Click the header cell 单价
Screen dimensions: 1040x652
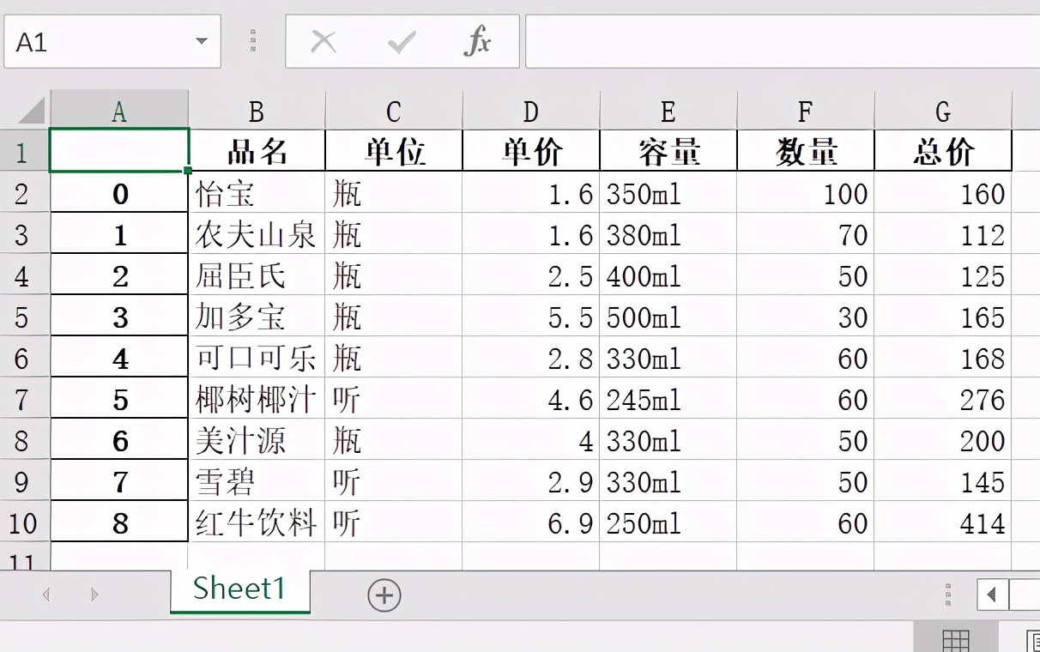[x=531, y=151]
